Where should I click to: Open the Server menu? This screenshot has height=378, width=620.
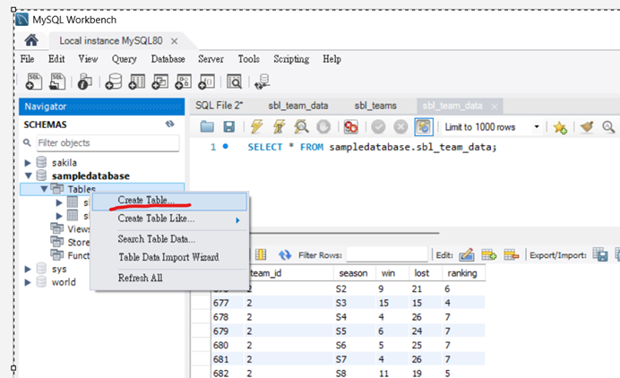(x=211, y=59)
